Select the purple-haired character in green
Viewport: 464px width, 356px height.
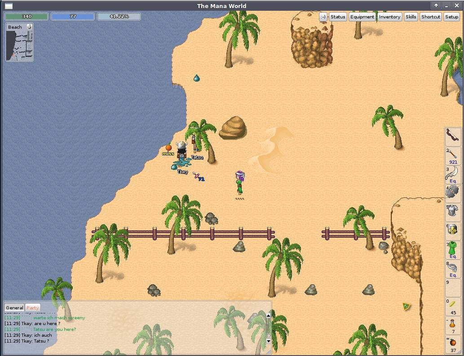240,182
